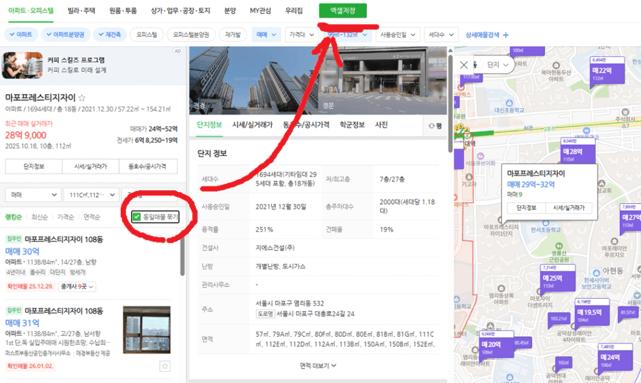Click the 매 28억 map marker
The image size is (641, 383).
point(577,152)
